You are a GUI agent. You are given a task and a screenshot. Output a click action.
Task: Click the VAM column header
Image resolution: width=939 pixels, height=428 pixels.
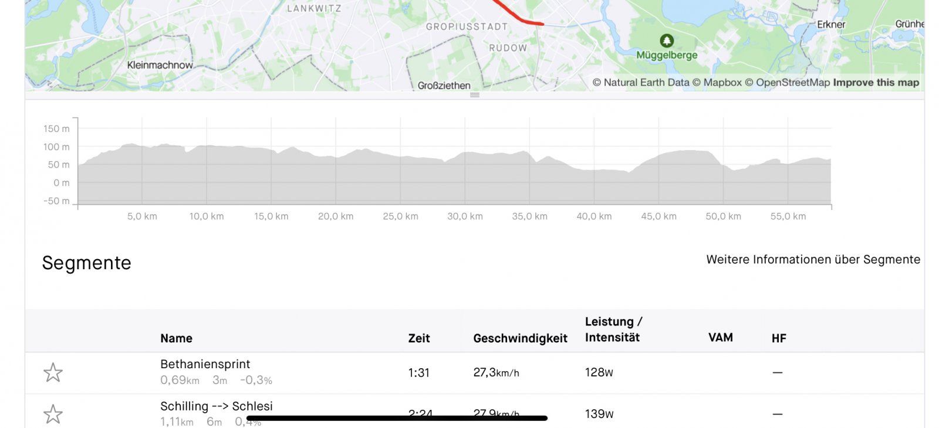720,338
